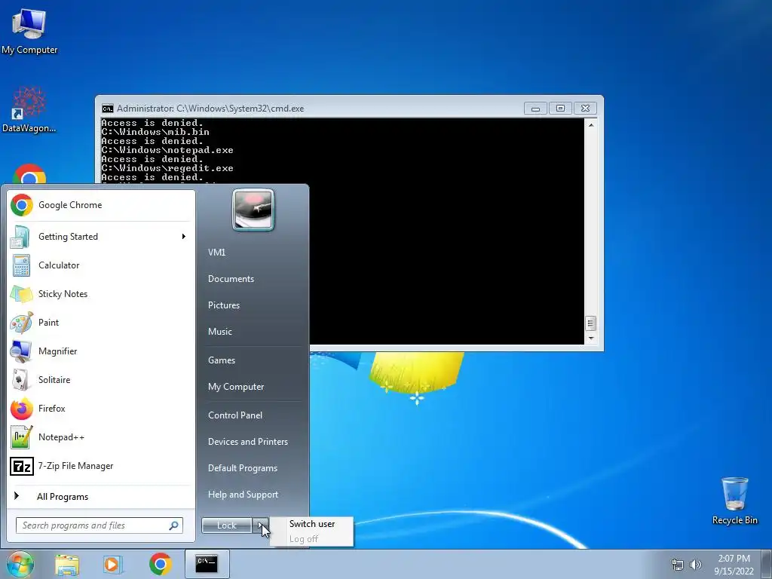Click the Windows Start orb
Viewport: 772px width, 579px height.
(x=20, y=564)
